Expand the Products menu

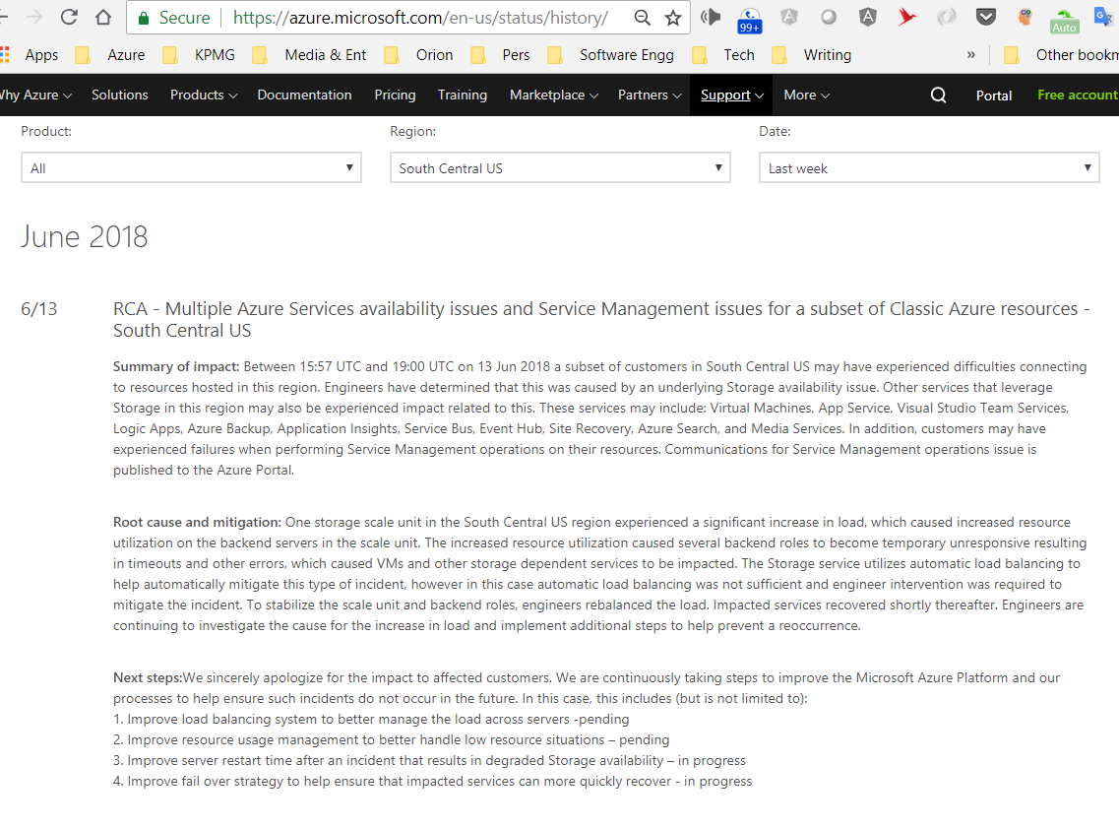point(204,95)
